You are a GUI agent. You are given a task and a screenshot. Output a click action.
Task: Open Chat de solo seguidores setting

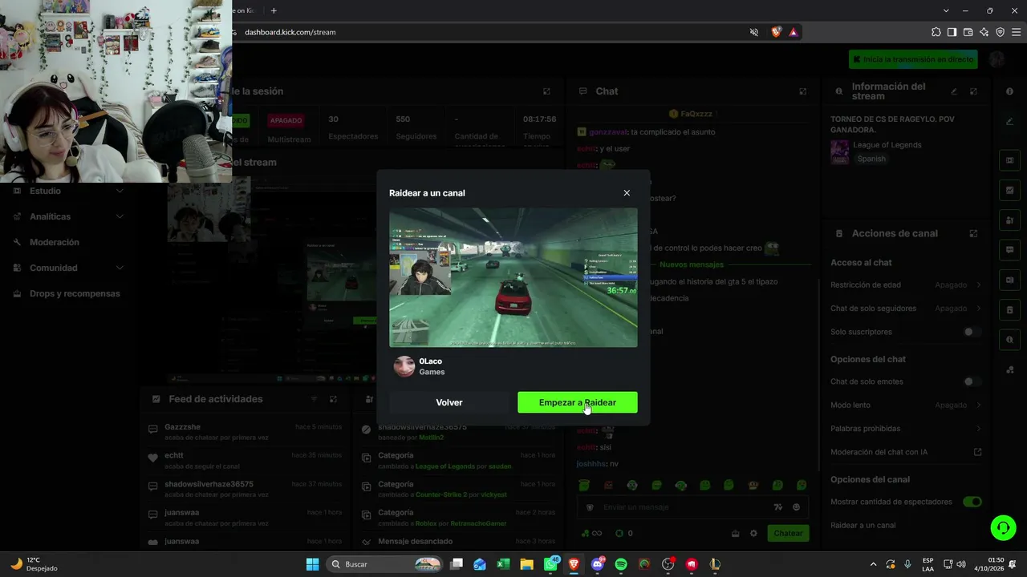(906, 309)
